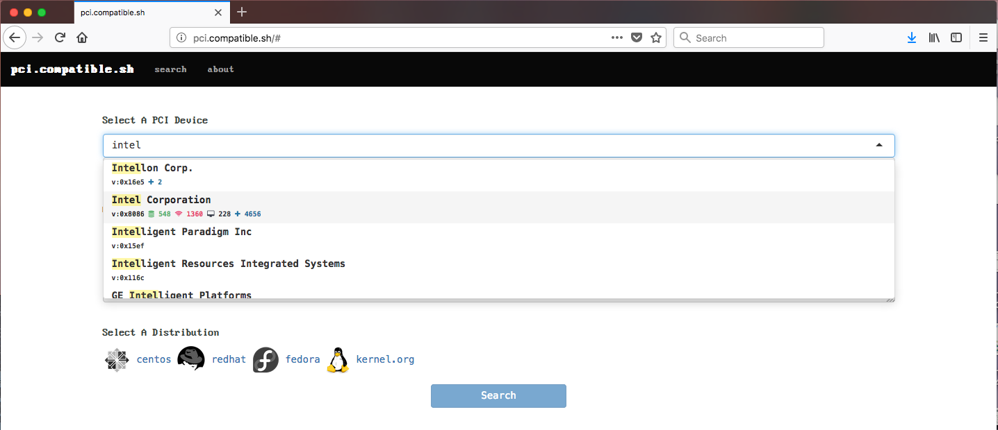Open the about nav item
Image resolution: width=998 pixels, height=430 pixels.
click(220, 69)
